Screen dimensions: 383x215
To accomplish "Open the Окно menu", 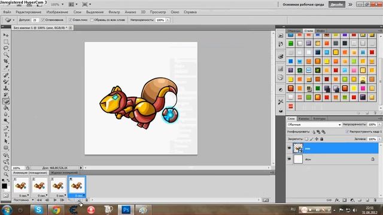I will tap(175, 12).
